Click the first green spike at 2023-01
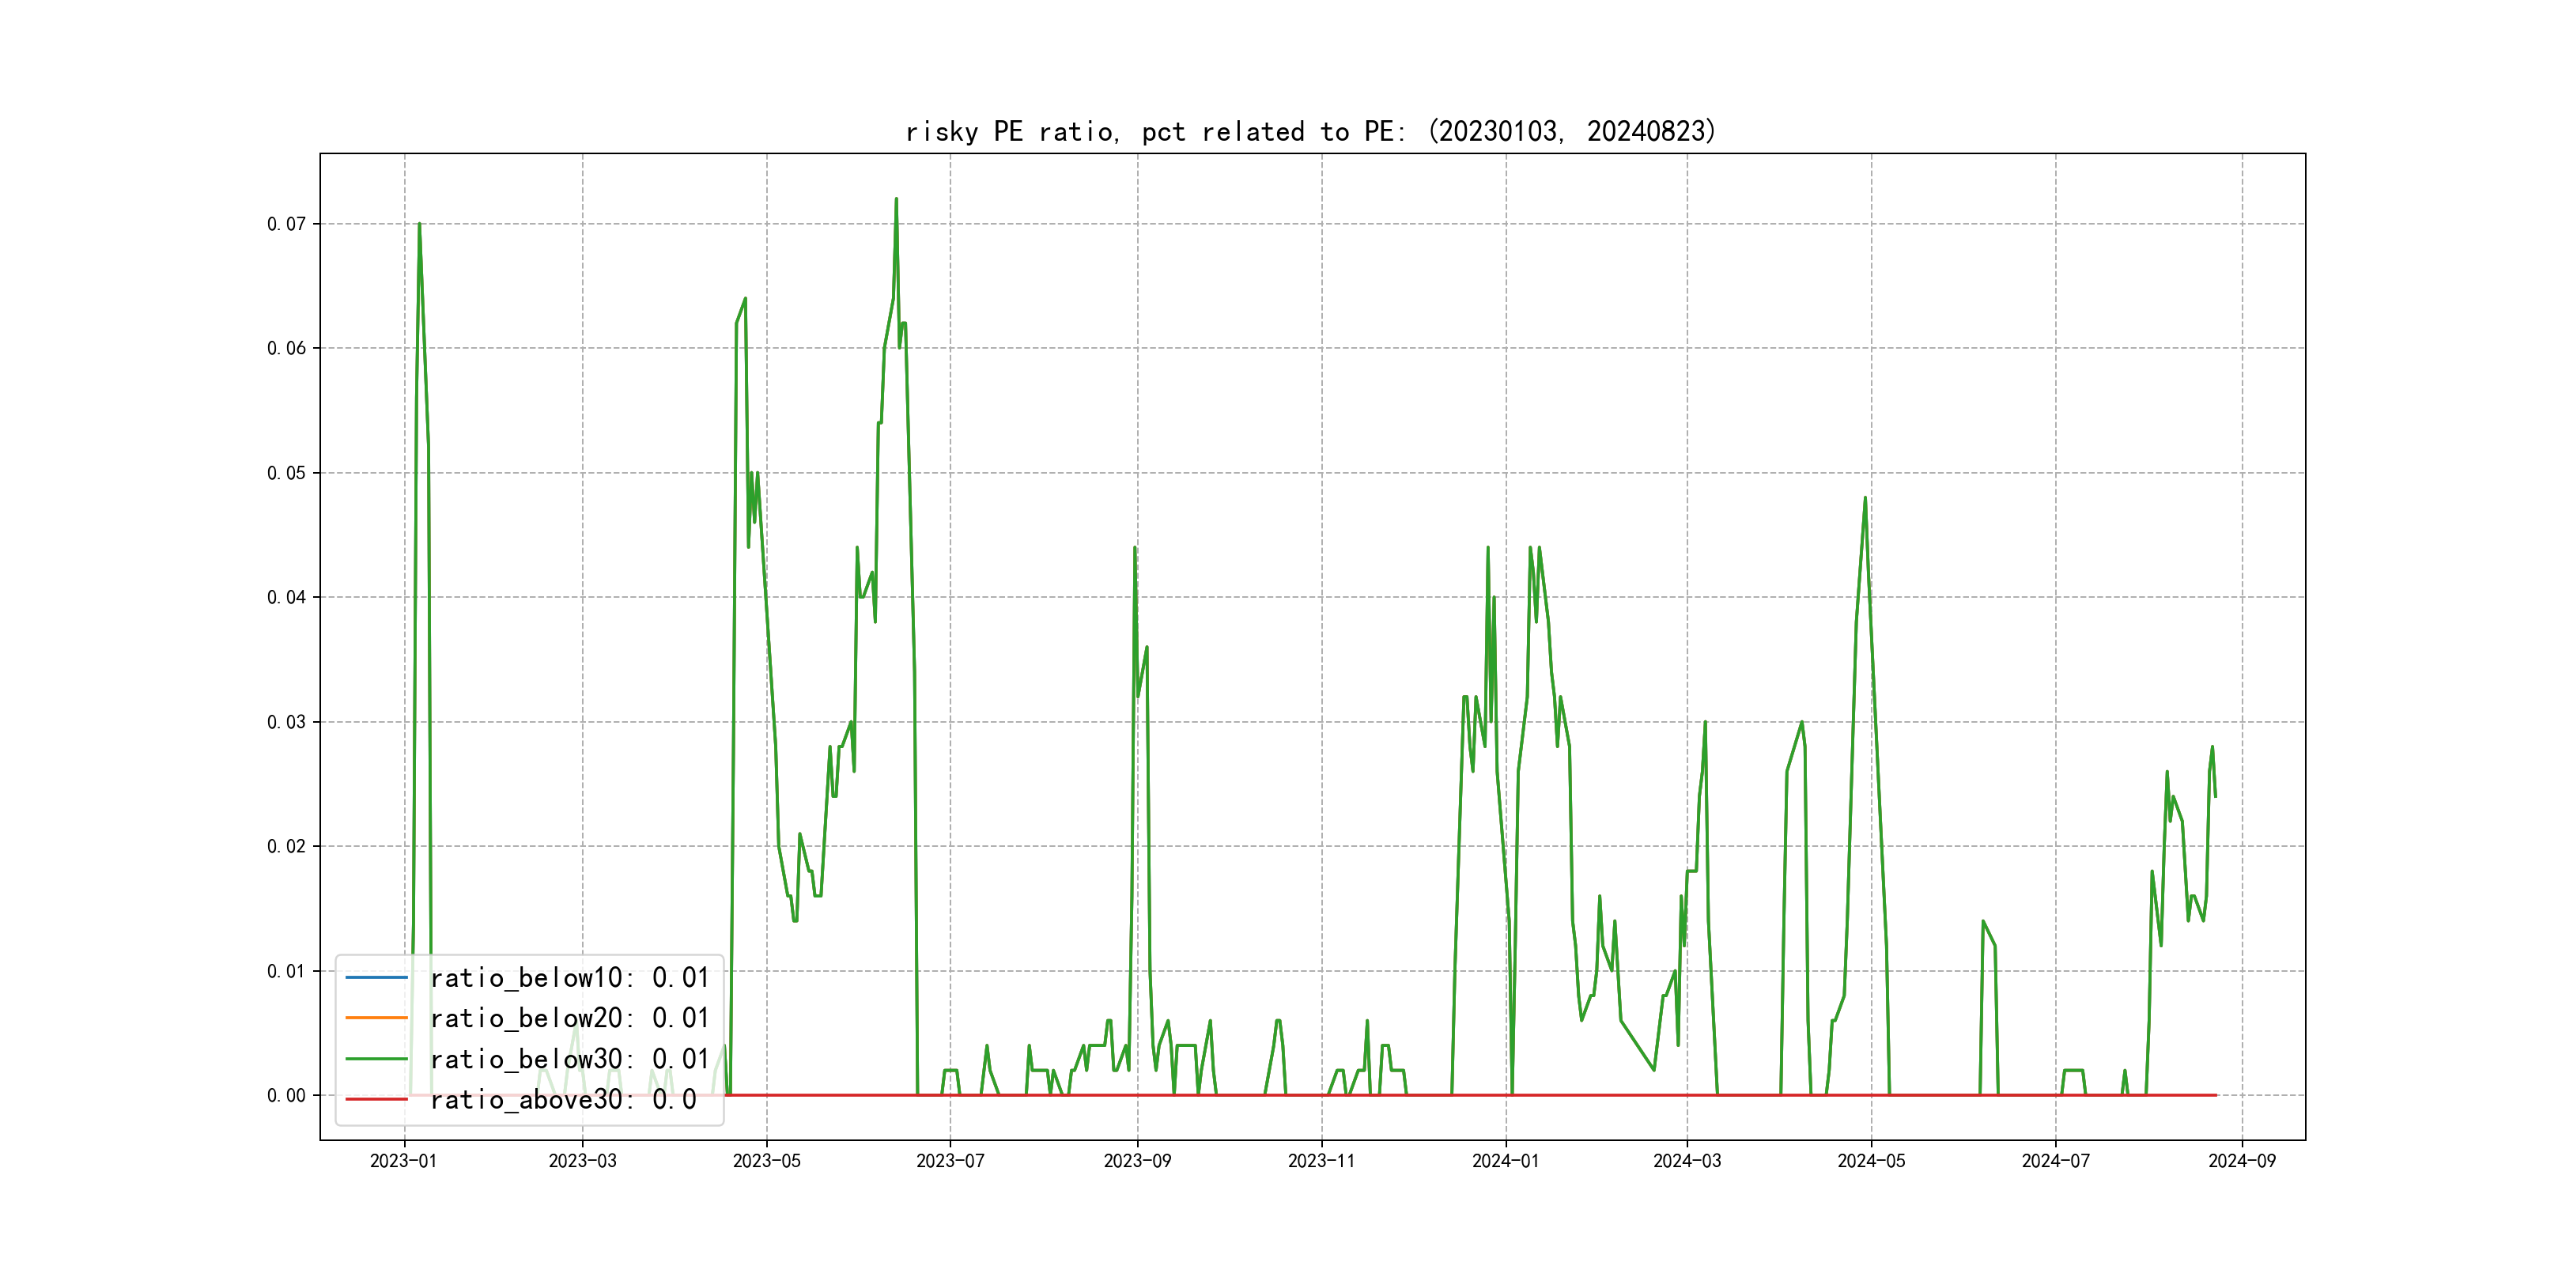2562x1281 pixels. point(420,225)
